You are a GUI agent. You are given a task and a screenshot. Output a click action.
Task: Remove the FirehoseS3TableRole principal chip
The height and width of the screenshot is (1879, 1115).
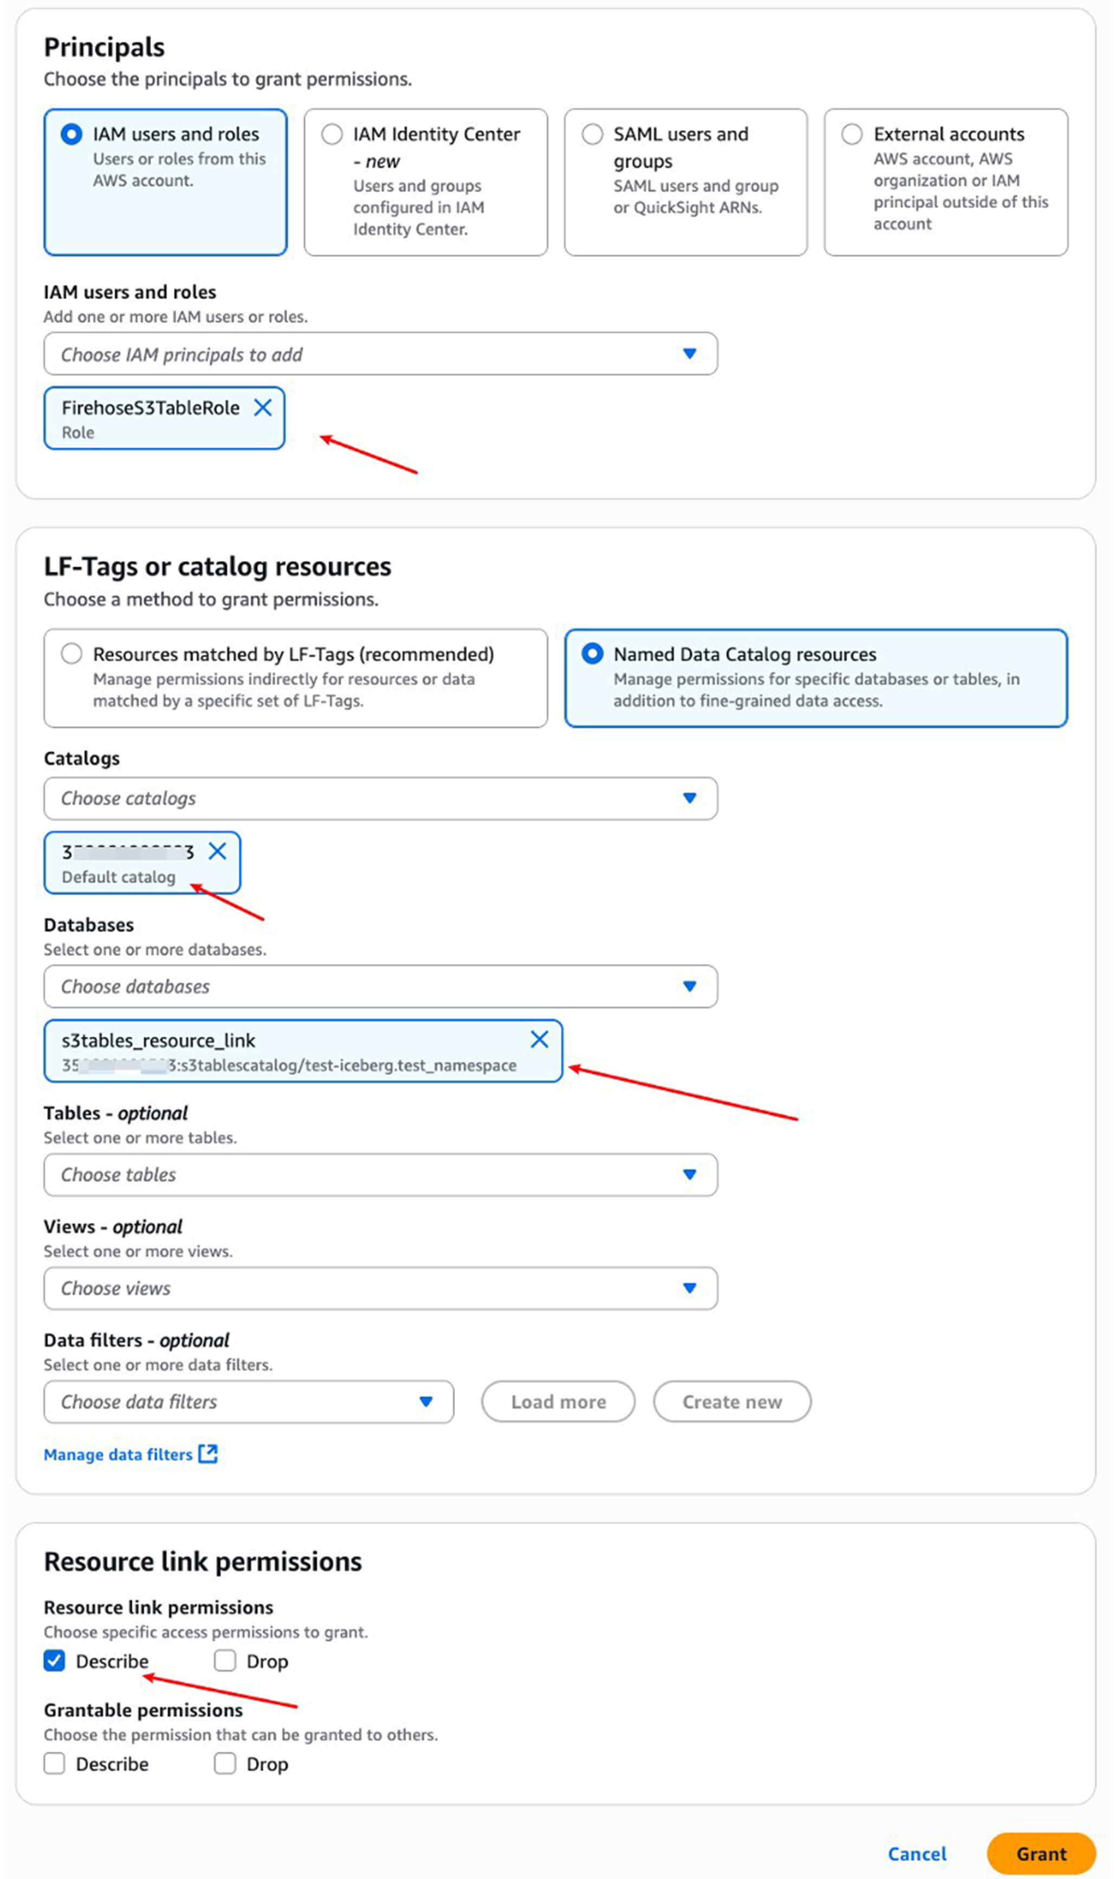coord(263,408)
